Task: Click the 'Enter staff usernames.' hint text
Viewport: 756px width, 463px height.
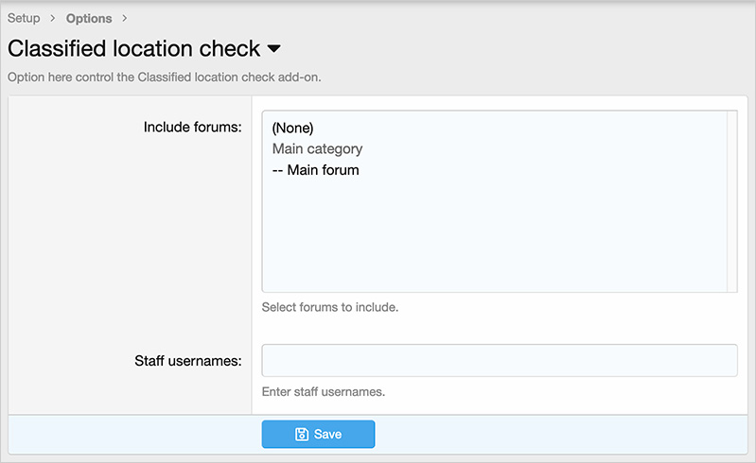Action: tap(323, 391)
